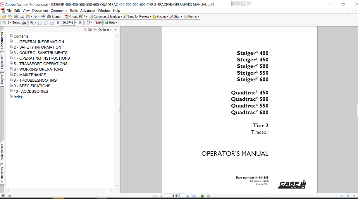
Task: Activate the Snapshot tool
Action: [24, 23]
